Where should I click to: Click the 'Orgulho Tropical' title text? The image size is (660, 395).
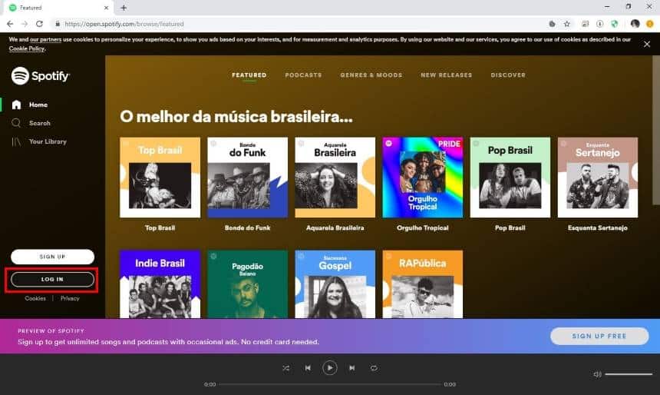(x=423, y=227)
